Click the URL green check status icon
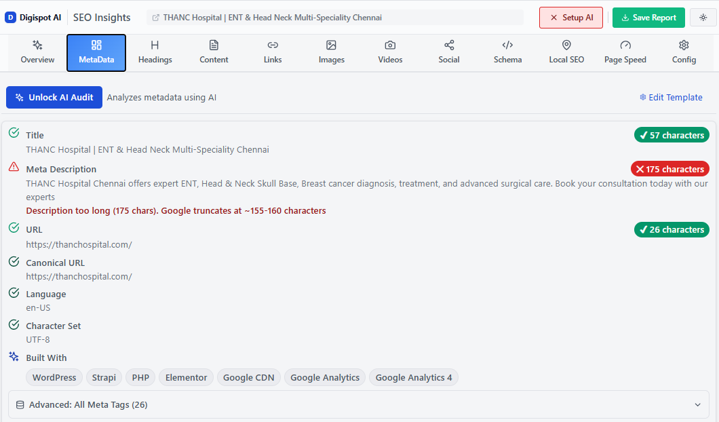The image size is (719, 422). pyautogui.click(x=14, y=227)
